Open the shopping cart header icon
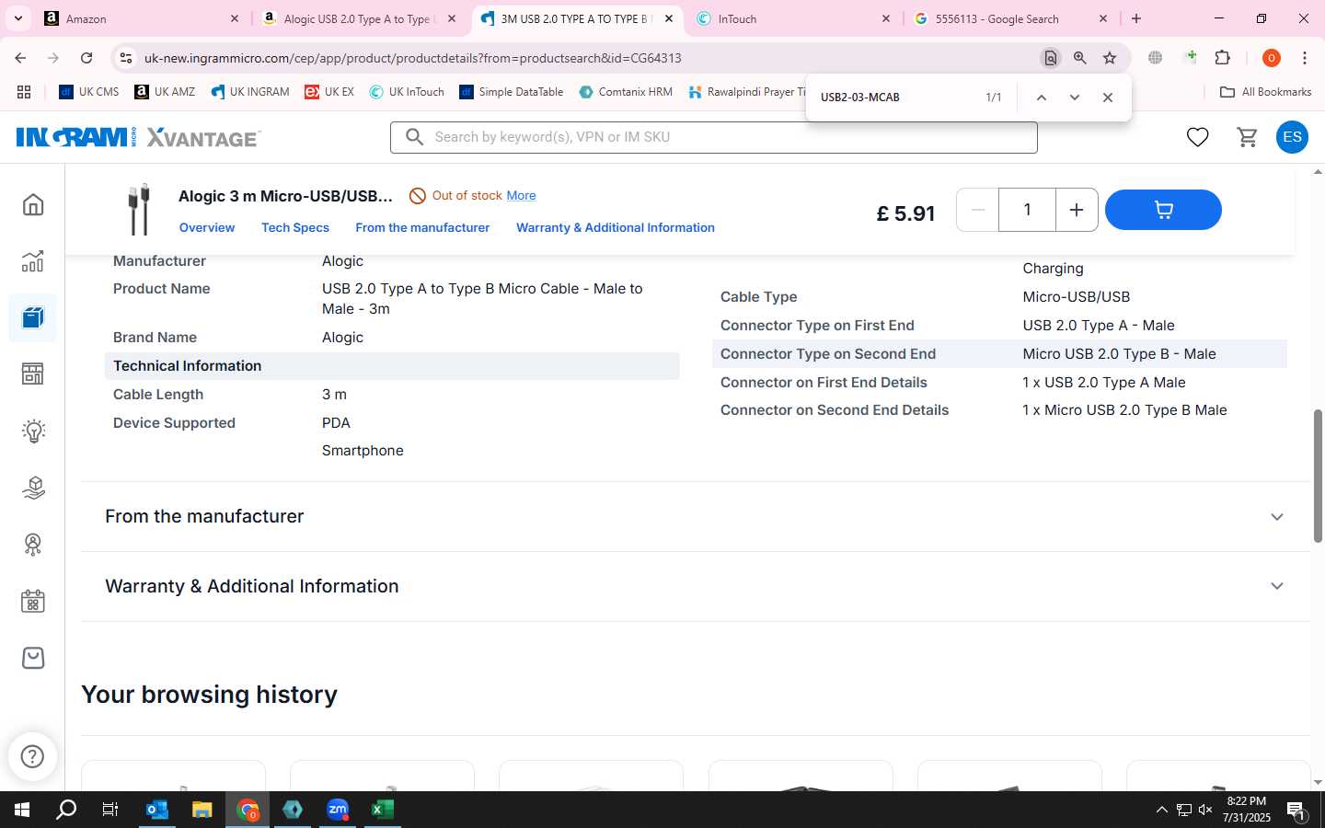Screen dimensions: 1325x828 pos(1248,137)
